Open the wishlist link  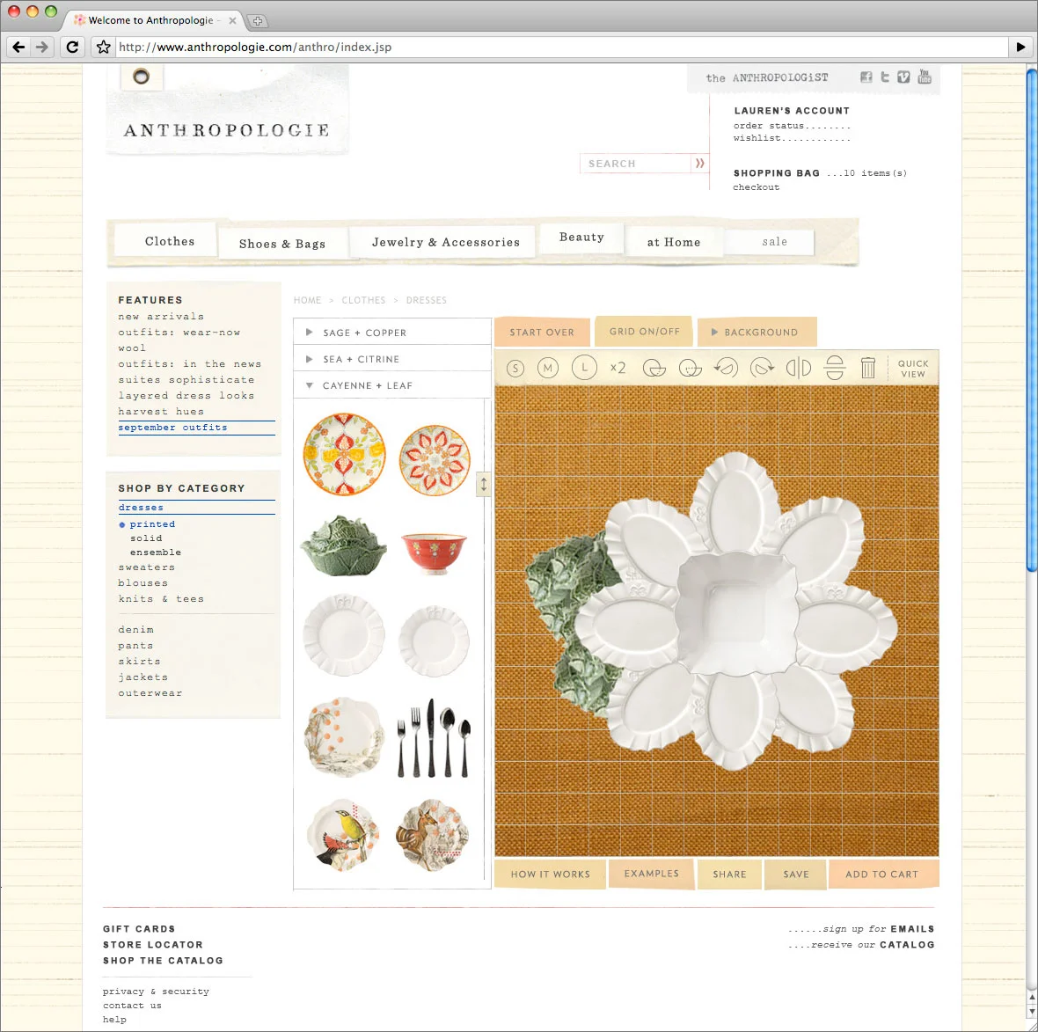tap(792, 138)
